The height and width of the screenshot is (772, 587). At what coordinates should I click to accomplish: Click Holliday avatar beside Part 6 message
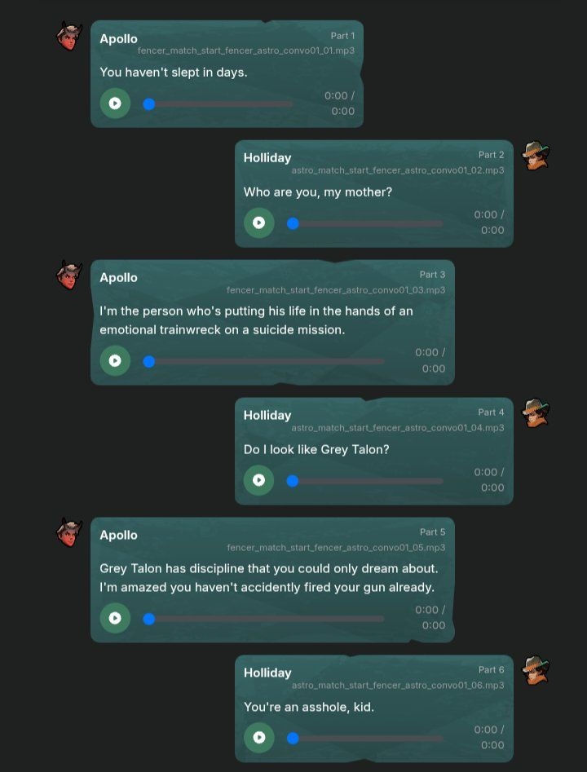tap(536, 671)
